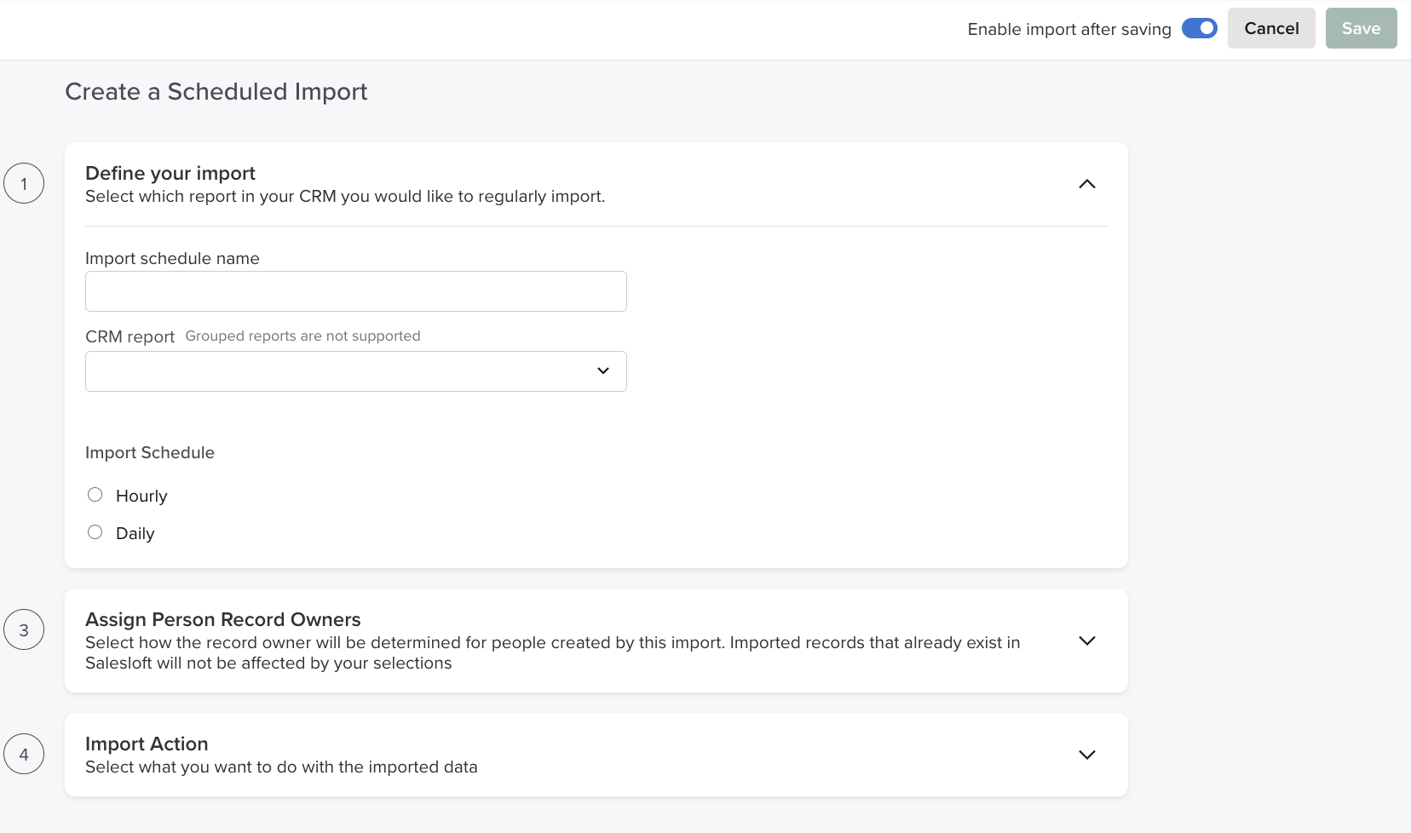The height and width of the screenshot is (833, 1411).
Task: Click the step 3 circle indicator
Action: [25, 629]
